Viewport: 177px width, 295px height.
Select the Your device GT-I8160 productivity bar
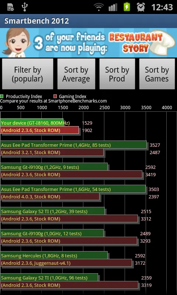(x=32, y=123)
